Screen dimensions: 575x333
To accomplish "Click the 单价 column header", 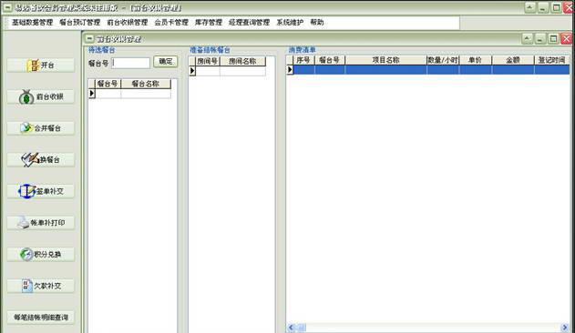I will click(x=476, y=60).
